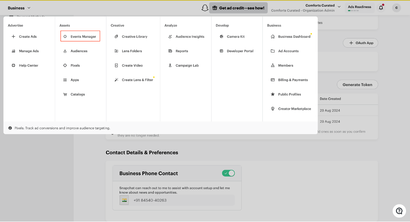The width and height of the screenshot is (410, 222).
Task: Click the Ads Readiness progress bar
Action: (x=353, y=10)
